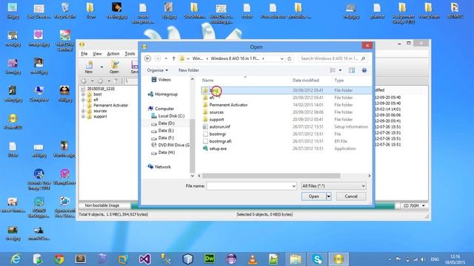Screen dimensions: 474x266
Task: Expand the File name combo box dropdown
Action: click(294, 186)
